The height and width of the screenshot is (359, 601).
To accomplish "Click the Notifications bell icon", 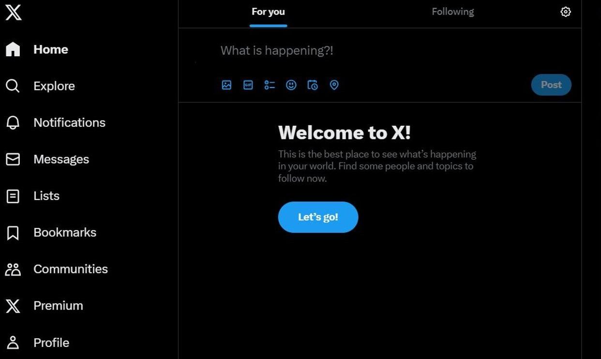I will [x=13, y=122].
